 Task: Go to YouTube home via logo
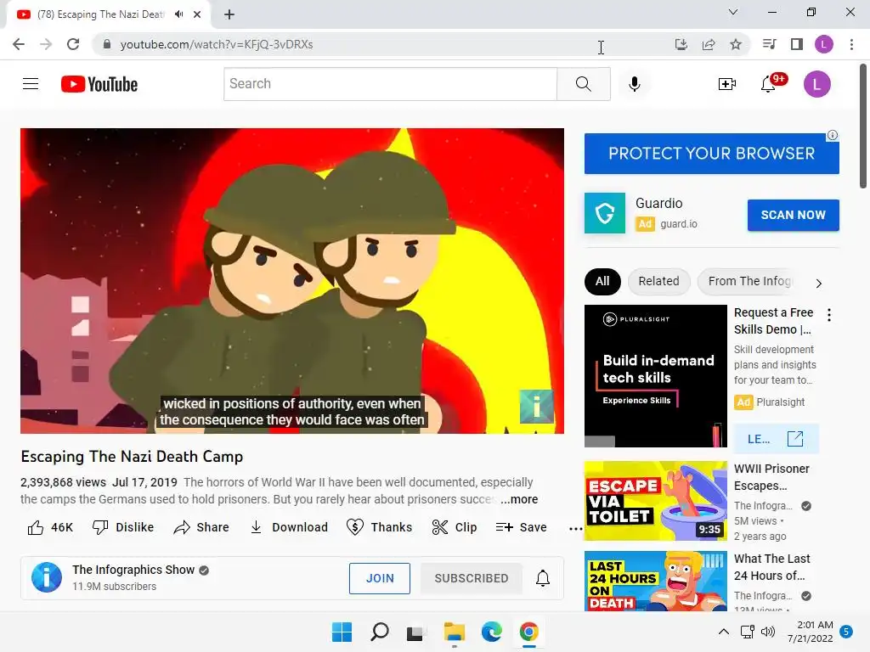click(x=99, y=84)
